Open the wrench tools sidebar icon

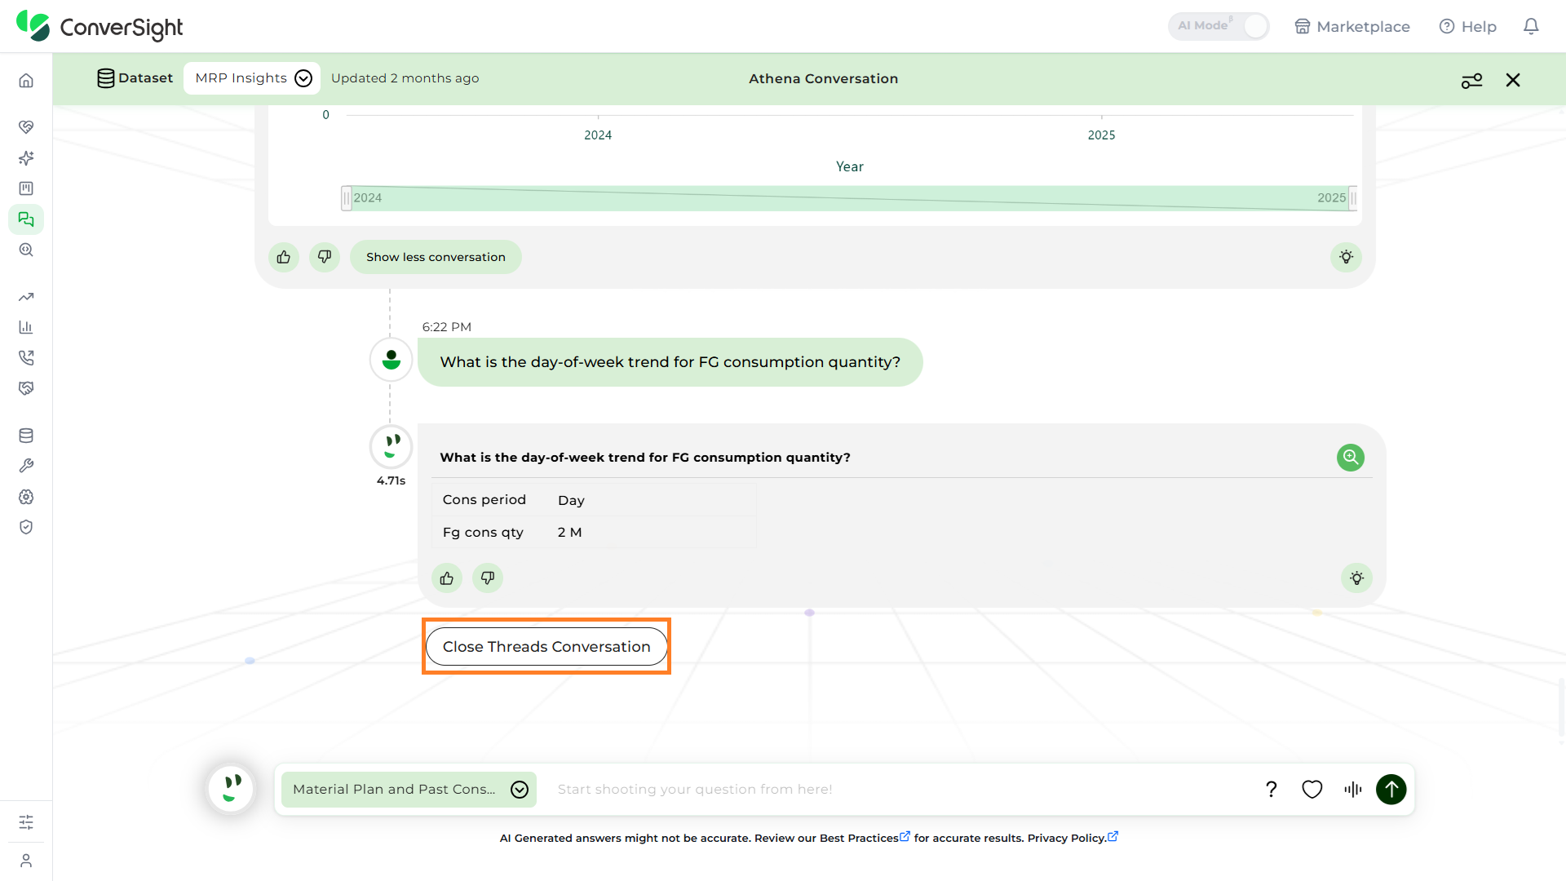tap(26, 466)
